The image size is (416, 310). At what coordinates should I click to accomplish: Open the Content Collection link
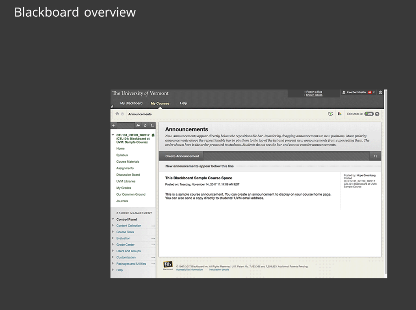click(129, 226)
